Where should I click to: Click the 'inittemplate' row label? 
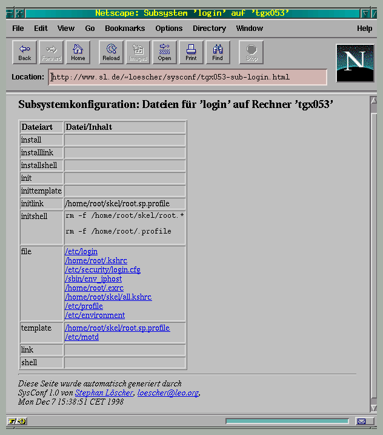(x=41, y=191)
